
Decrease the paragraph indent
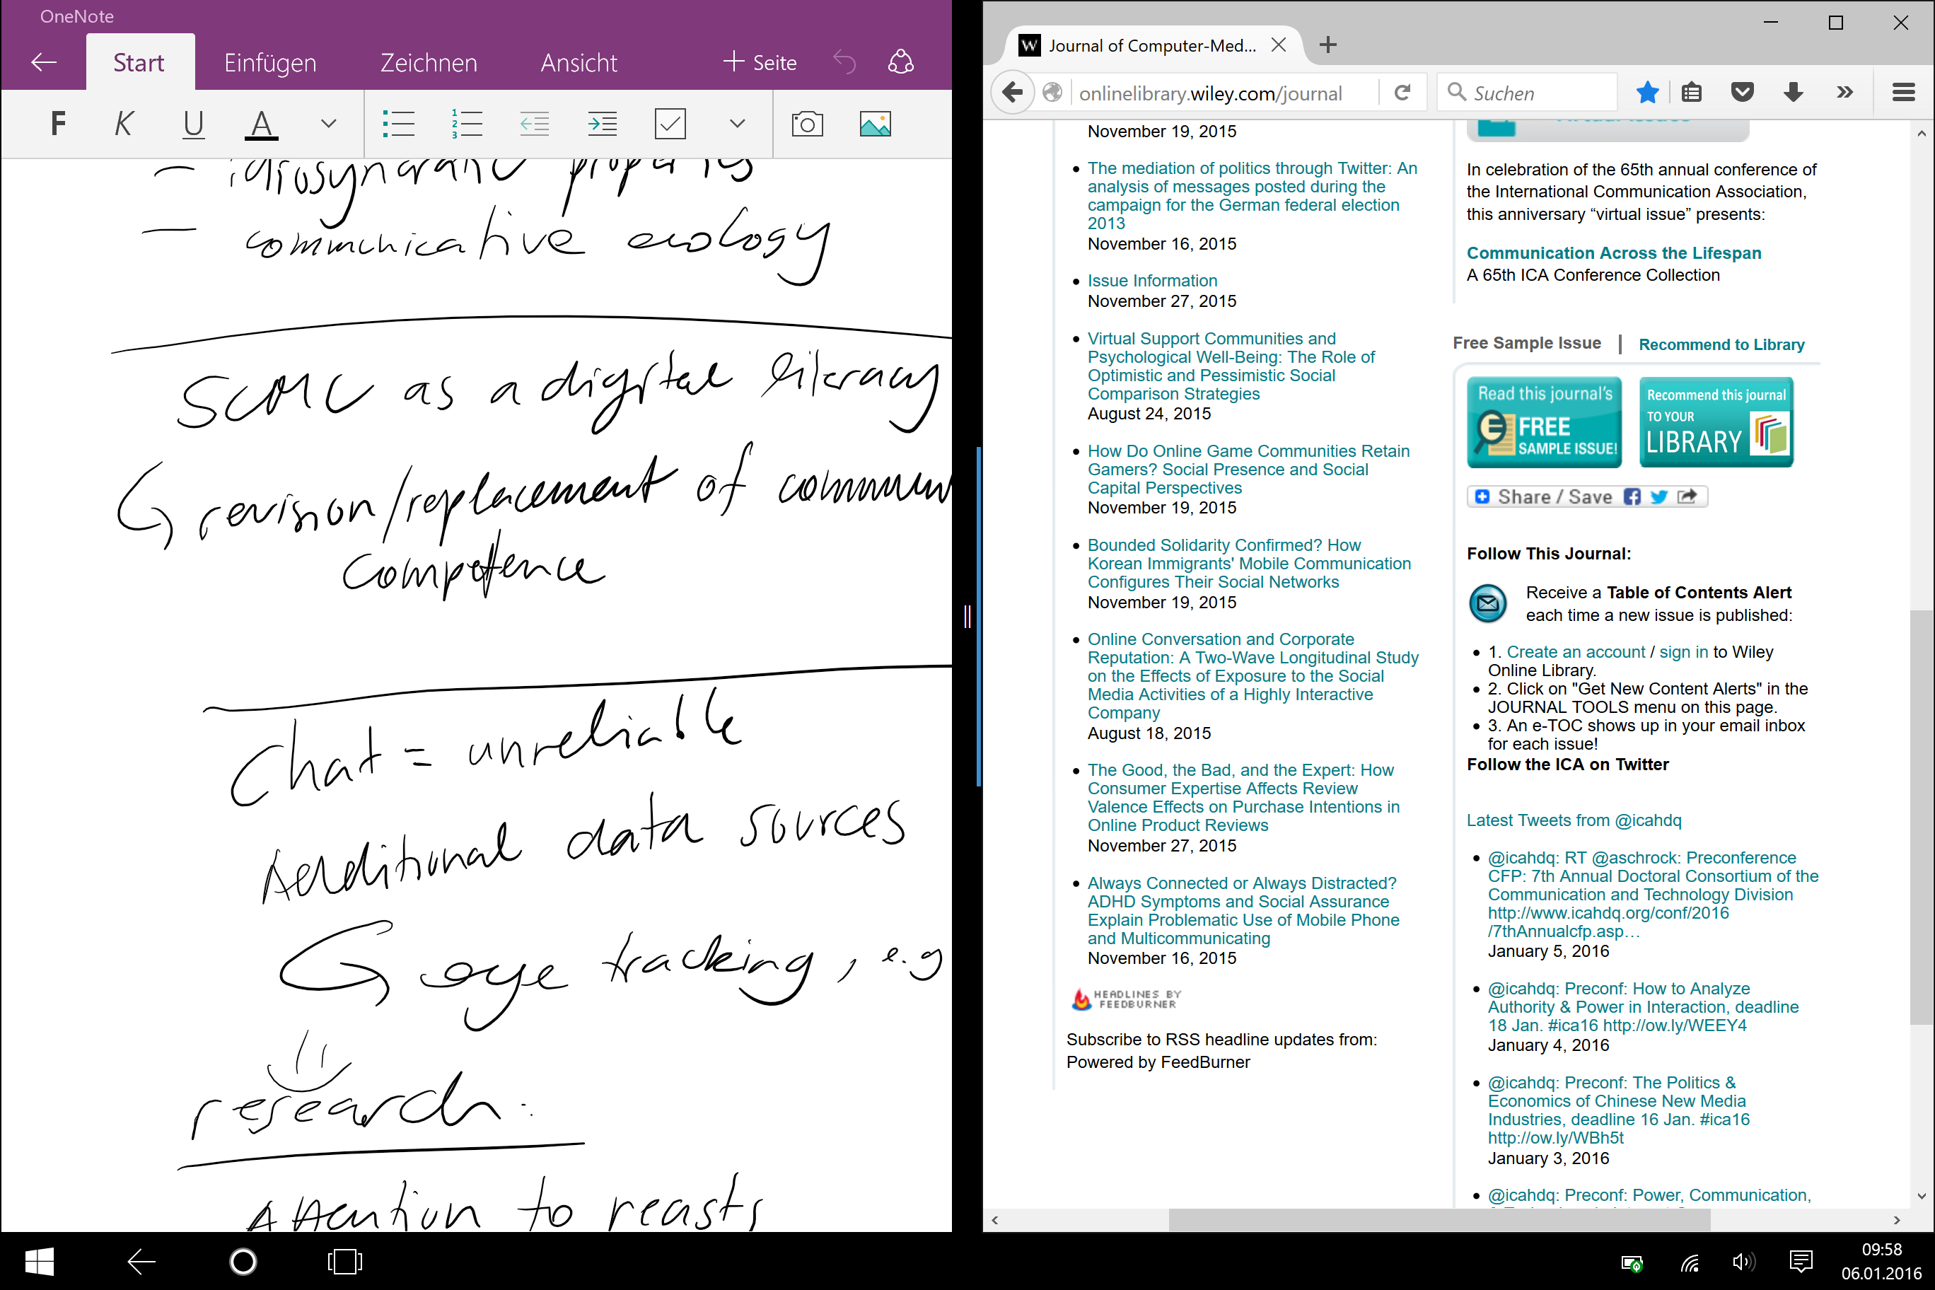[535, 124]
